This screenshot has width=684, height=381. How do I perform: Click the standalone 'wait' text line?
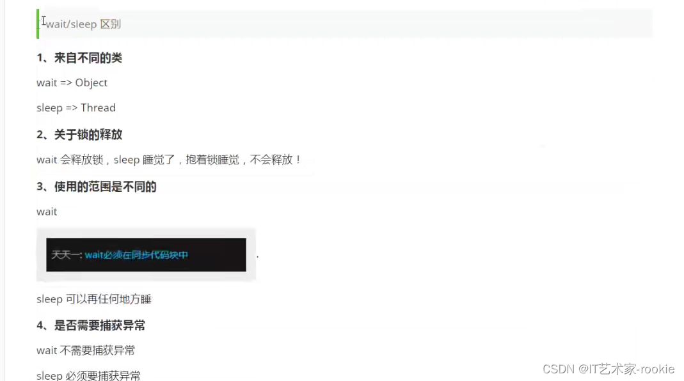tap(47, 212)
